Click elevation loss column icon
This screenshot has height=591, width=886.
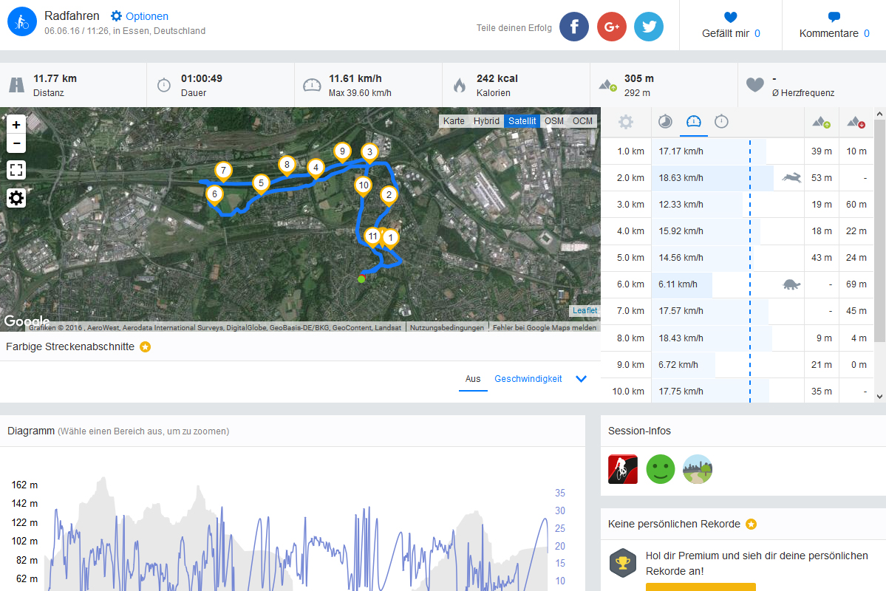pos(856,122)
